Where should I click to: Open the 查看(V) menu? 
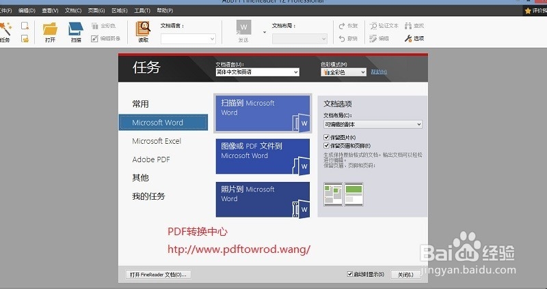point(50,11)
